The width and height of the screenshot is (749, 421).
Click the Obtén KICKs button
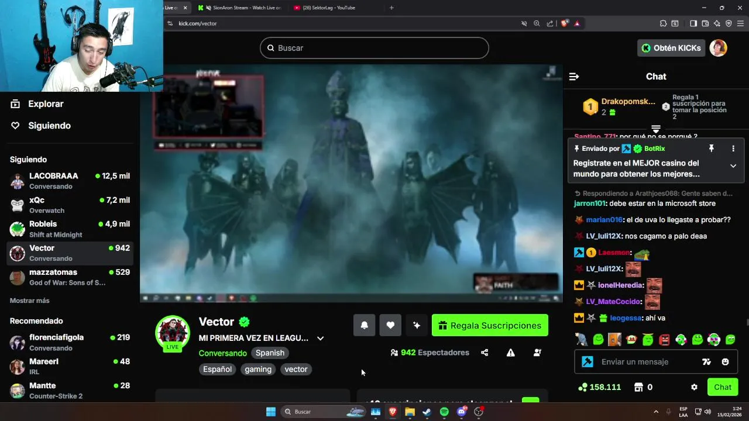coord(671,48)
